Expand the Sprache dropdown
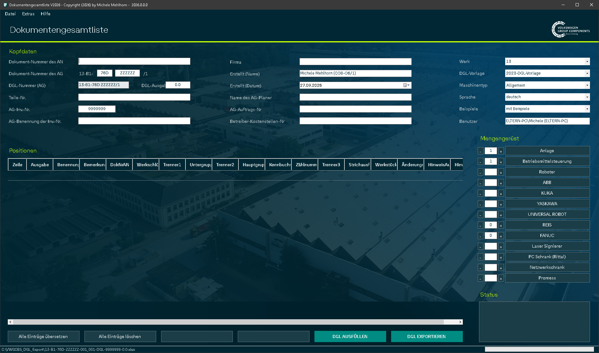Image resolution: width=599 pixels, height=353 pixels. 587,97
